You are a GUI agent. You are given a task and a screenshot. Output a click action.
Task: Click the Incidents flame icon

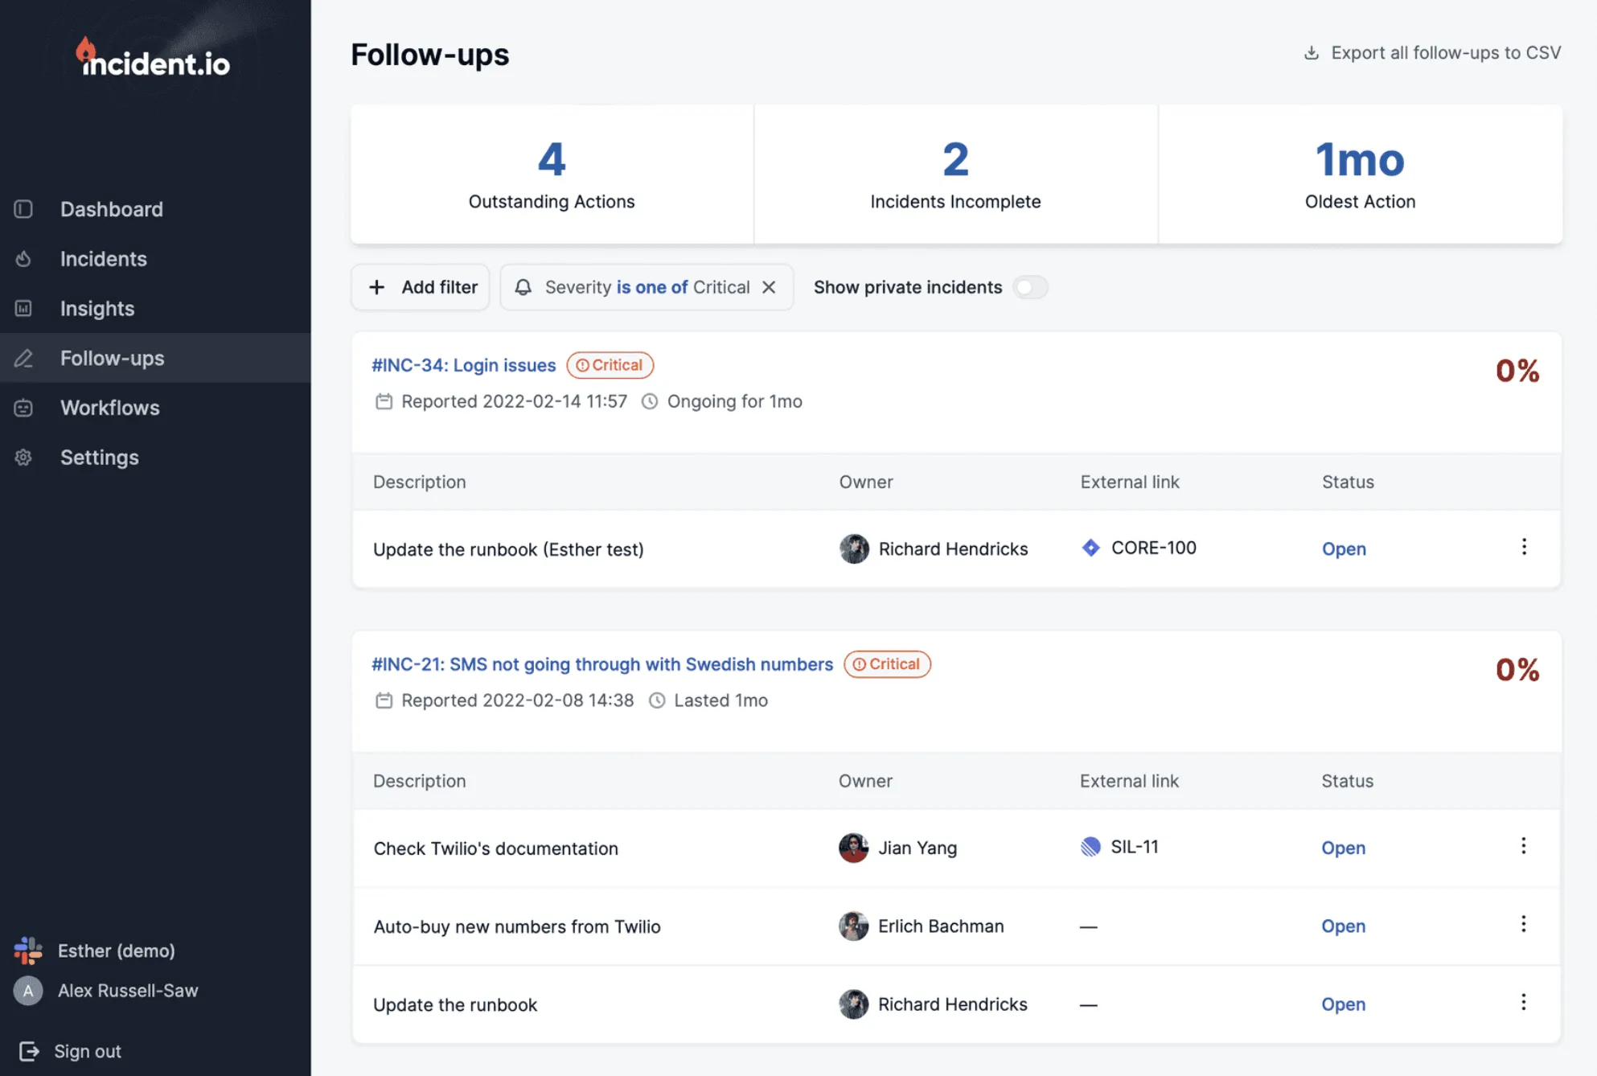[23, 259]
